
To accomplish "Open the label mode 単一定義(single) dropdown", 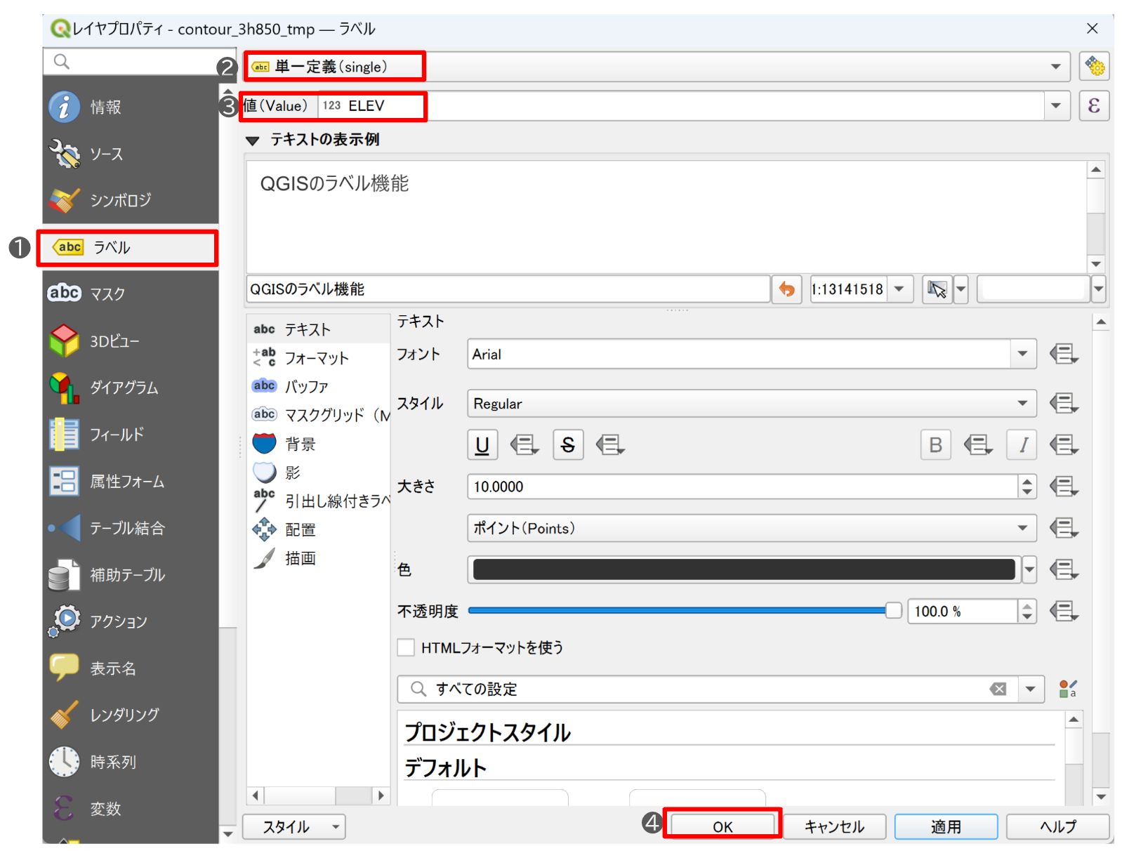I will (x=656, y=67).
